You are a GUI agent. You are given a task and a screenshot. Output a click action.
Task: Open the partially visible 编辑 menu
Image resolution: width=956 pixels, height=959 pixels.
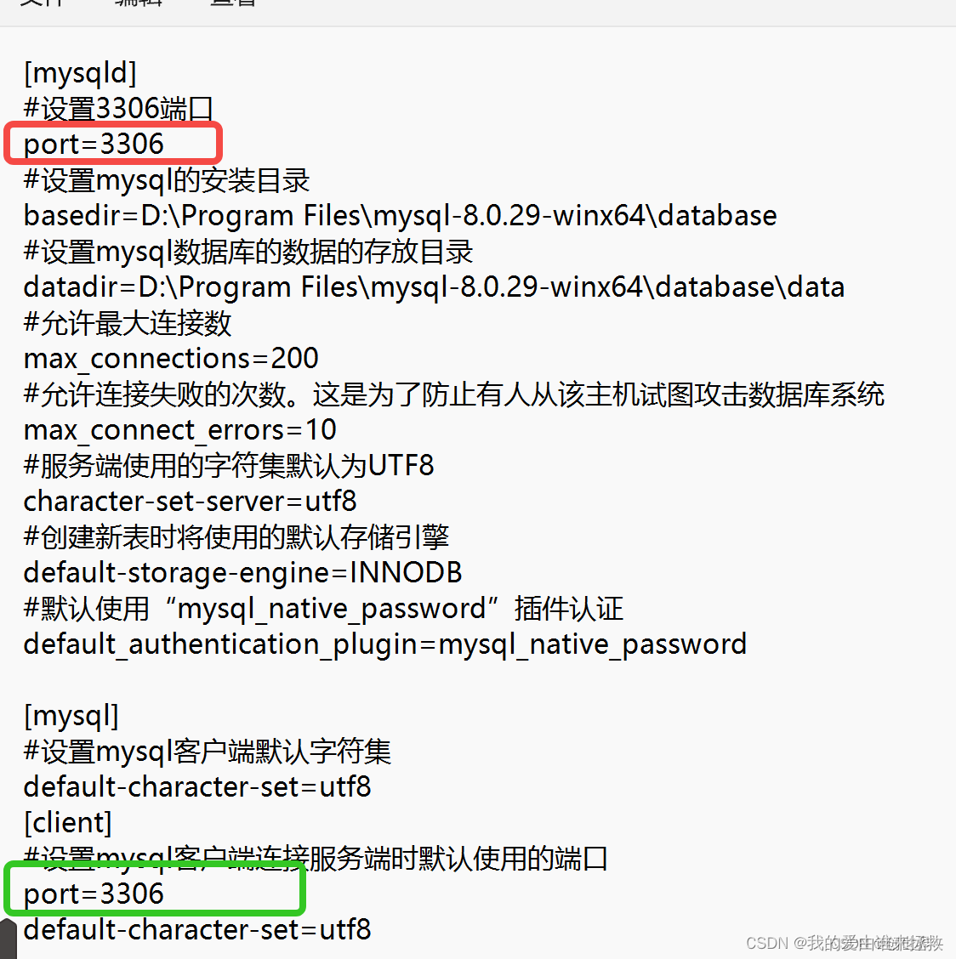point(139,3)
